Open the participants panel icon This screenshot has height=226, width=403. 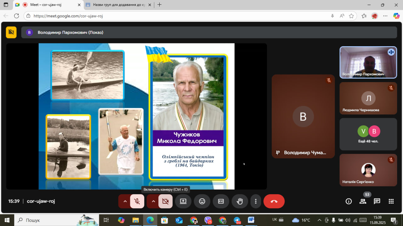[363, 201]
